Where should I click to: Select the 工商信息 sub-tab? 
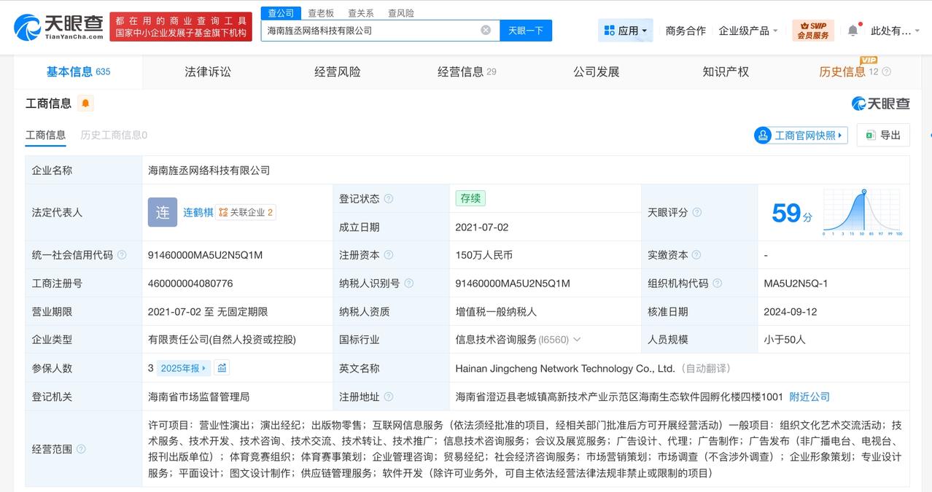click(x=45, y=135)
